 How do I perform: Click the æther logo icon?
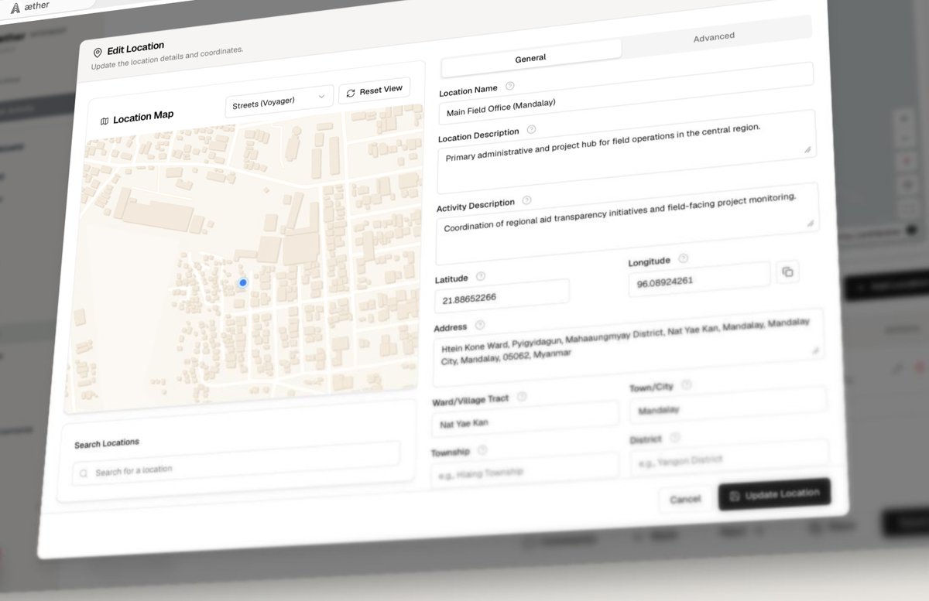pos(16,8)
